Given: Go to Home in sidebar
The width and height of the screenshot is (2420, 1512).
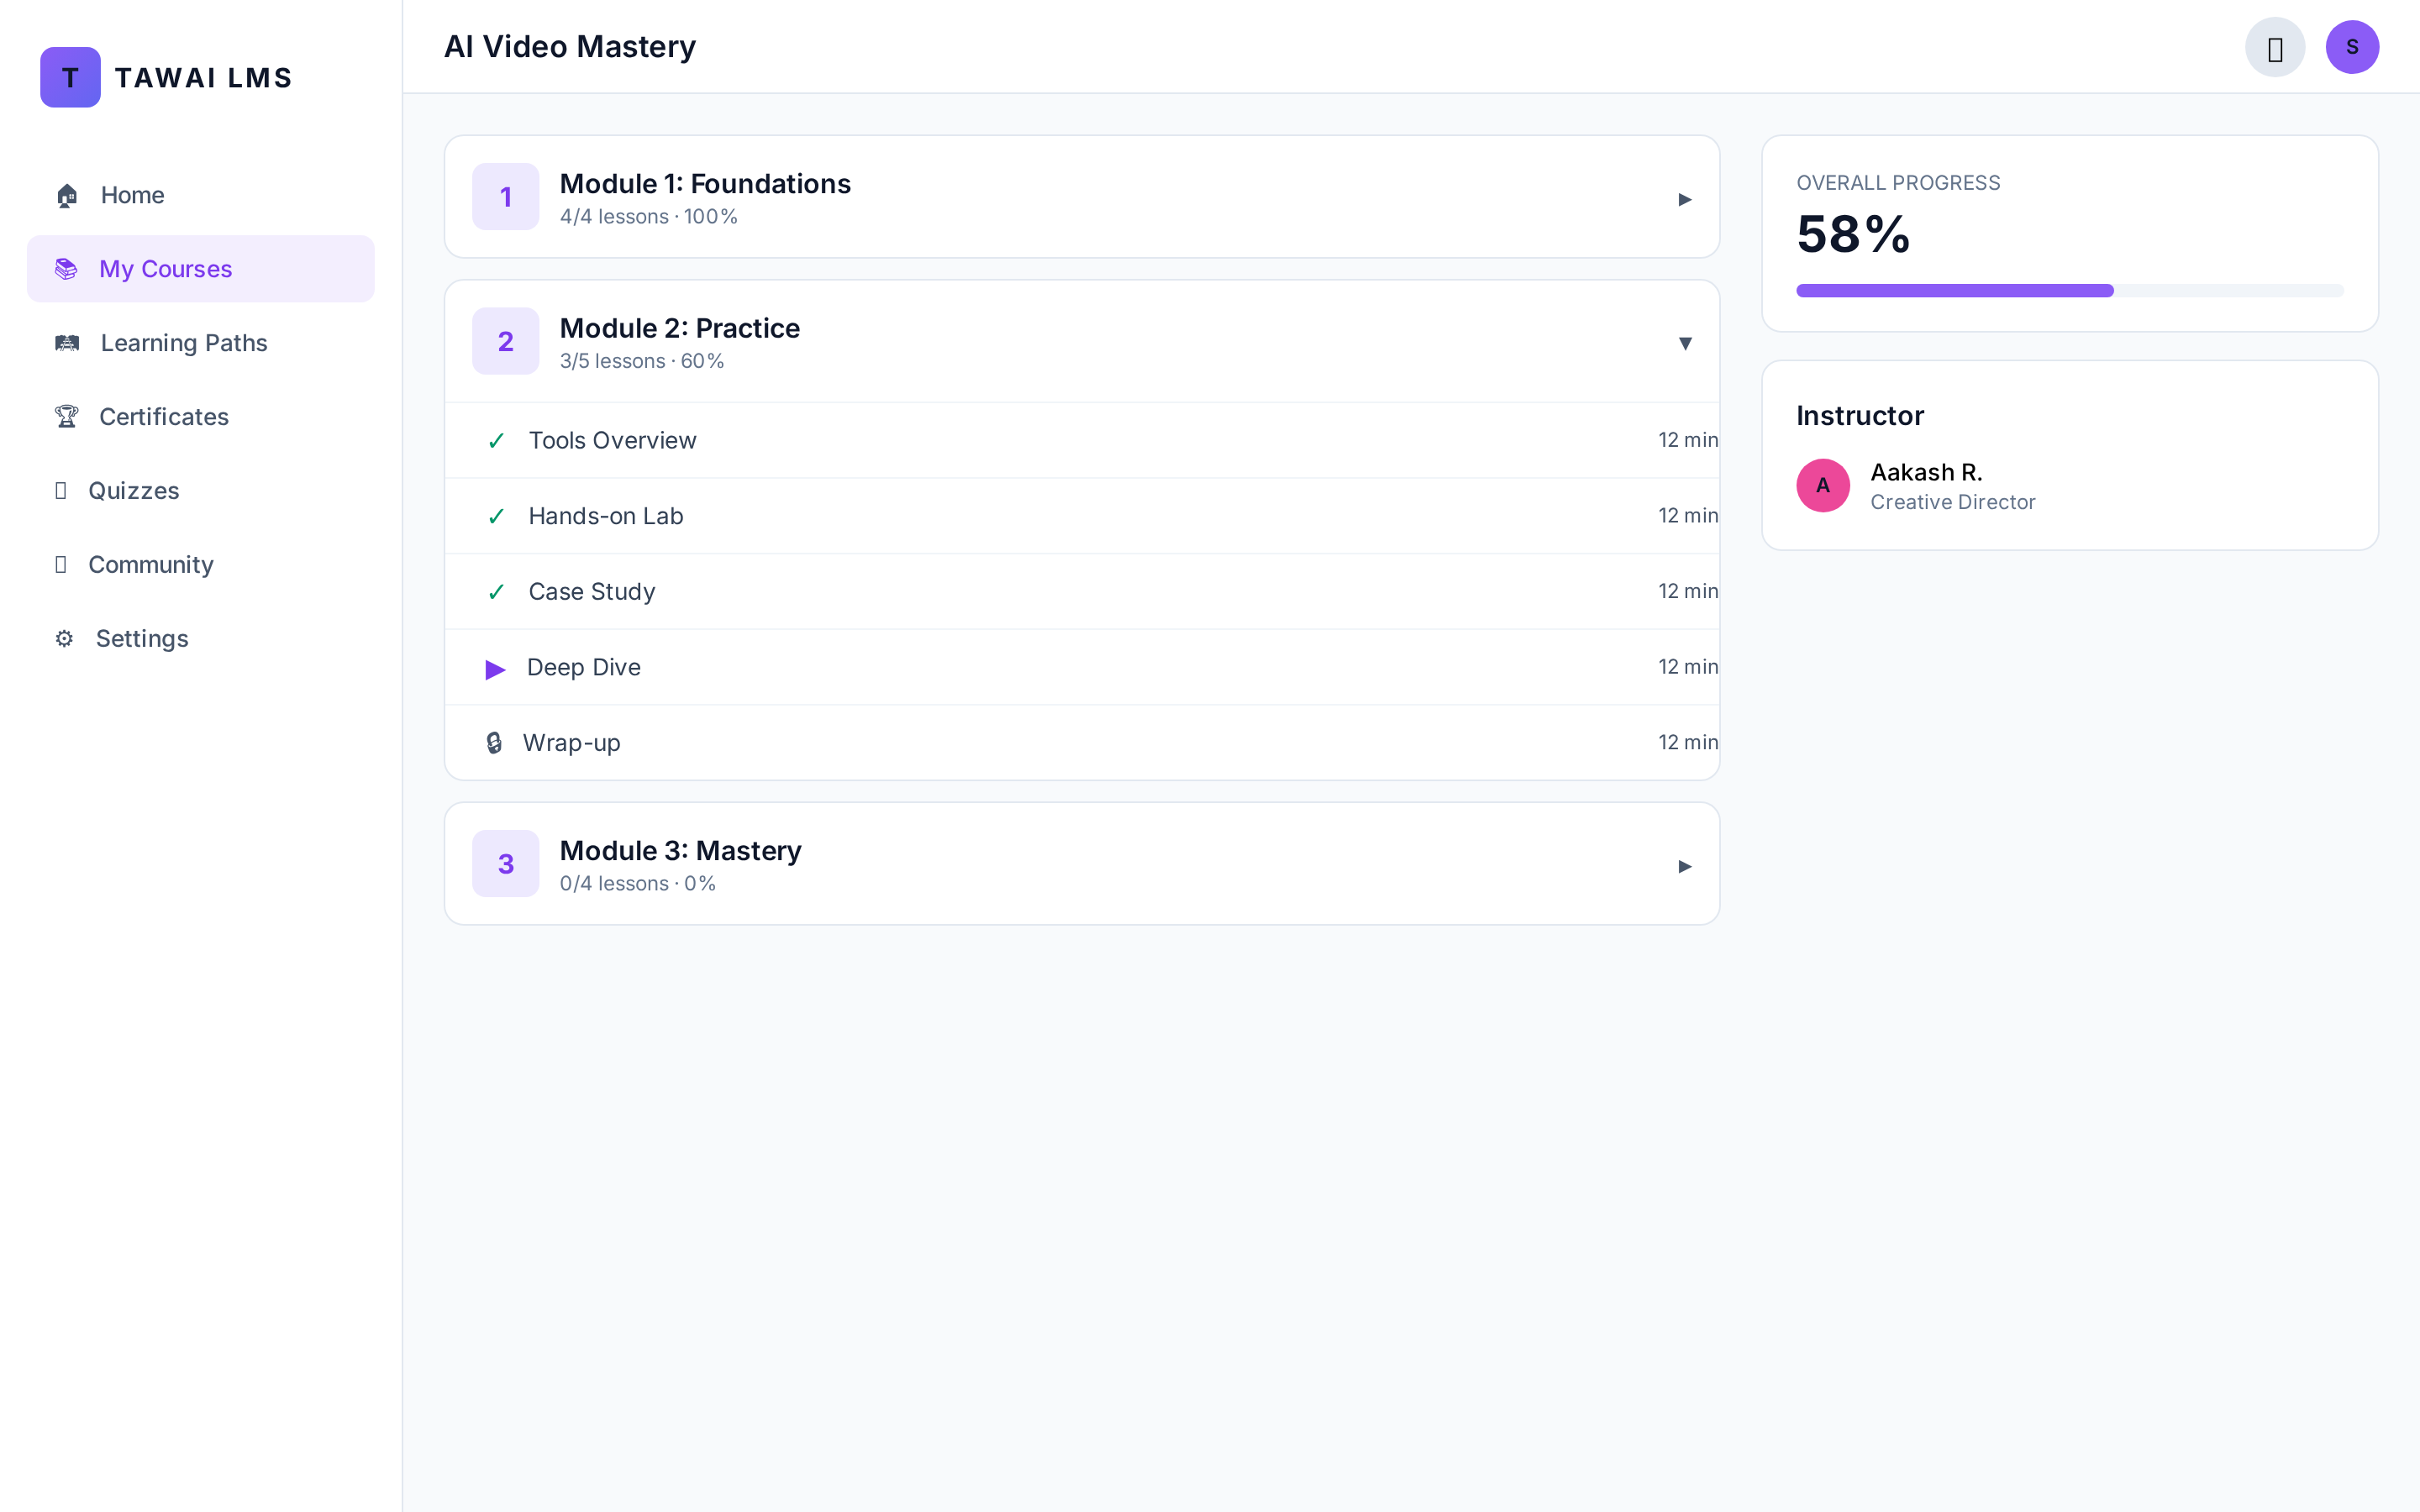Looking at the screenshot, I should (x=201, y=195).
